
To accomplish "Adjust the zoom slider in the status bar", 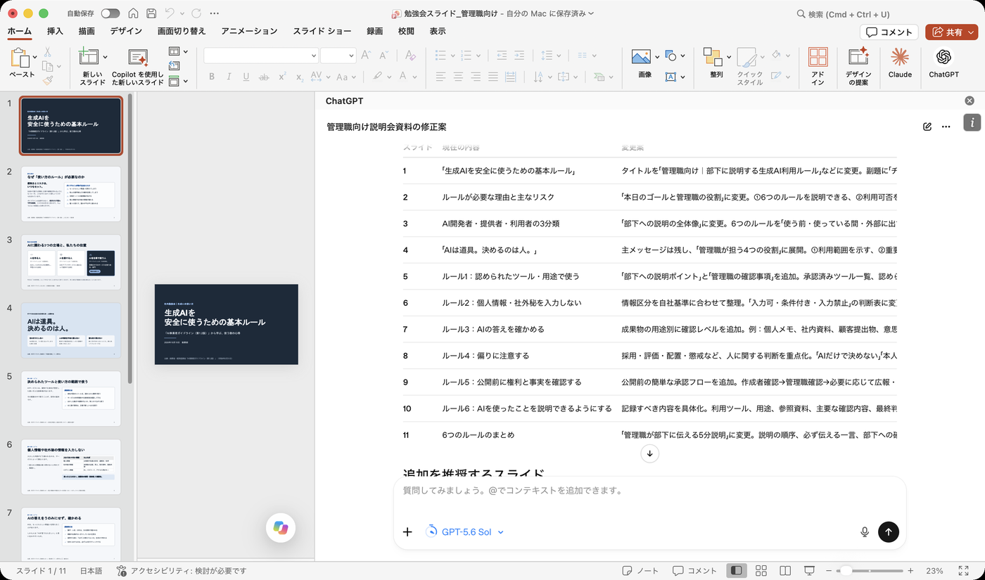I will pos(870,571).
